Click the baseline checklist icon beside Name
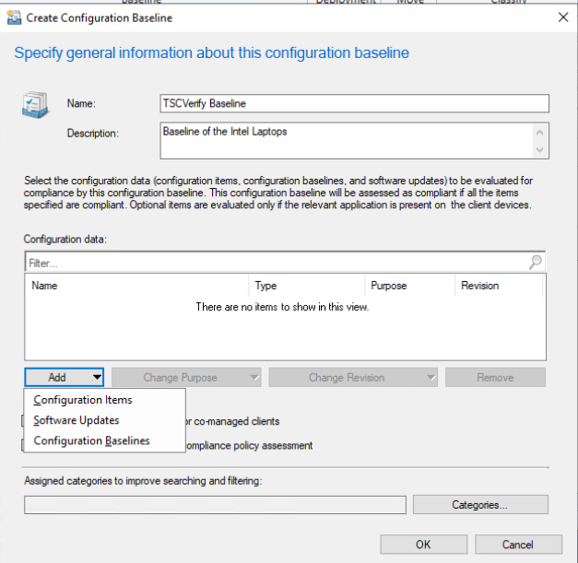The image size is (578, 563). [x=35, y=105]
